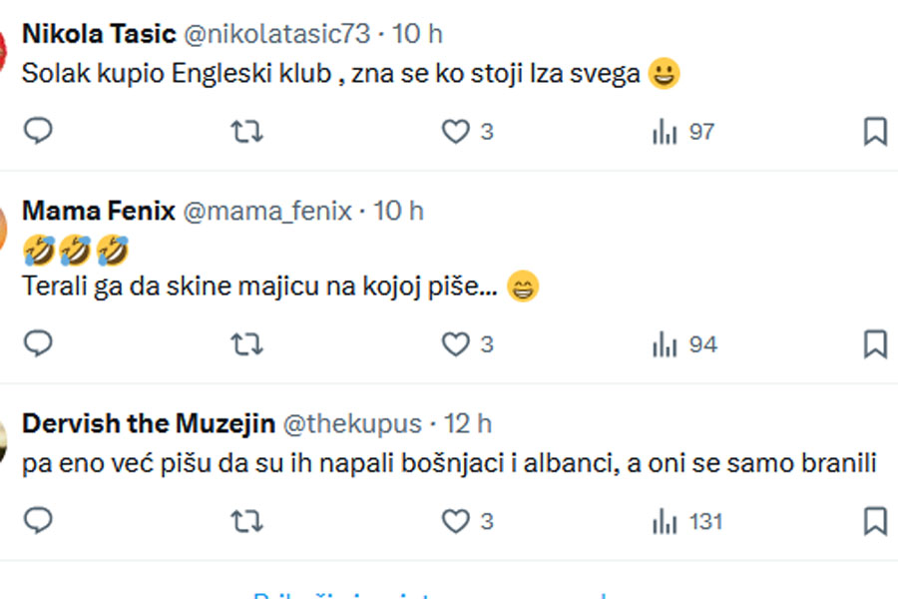View analytics on Nikola Tasic's tweet
898x599 pixels.
pyautogui.click(x=666, y=132)
